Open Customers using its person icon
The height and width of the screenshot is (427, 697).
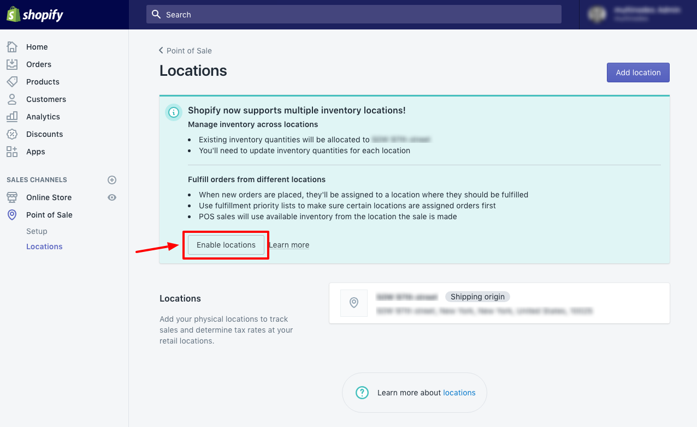[x=11, y=99]
